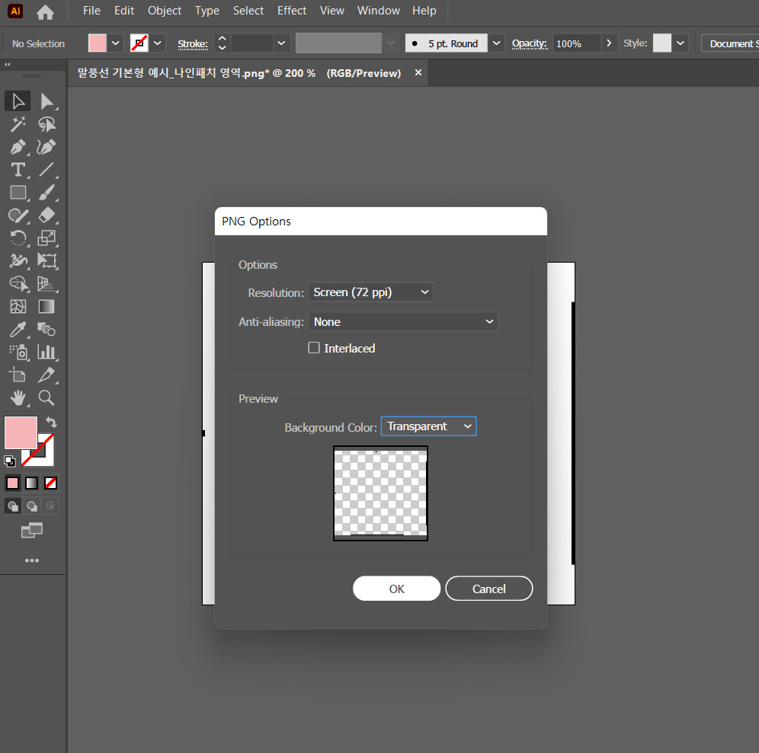Screen dimensions: 759x753
Task: Select the Symbol Sprayer tool
Action: click(x=18, y=352)
